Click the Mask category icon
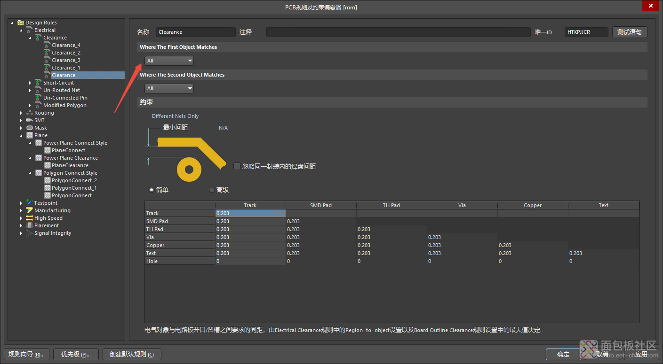Image resolution: width=663 pixels, height=364 pixels. (30, 128)
